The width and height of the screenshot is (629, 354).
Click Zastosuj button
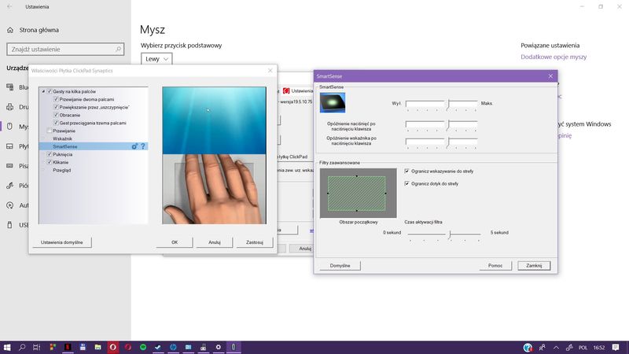[x=255, y=242]
